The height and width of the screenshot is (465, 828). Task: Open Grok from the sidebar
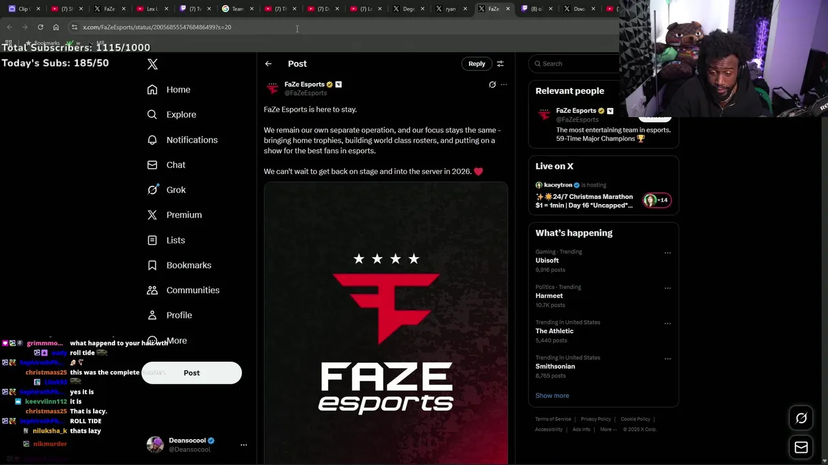[x=166, y=190]
